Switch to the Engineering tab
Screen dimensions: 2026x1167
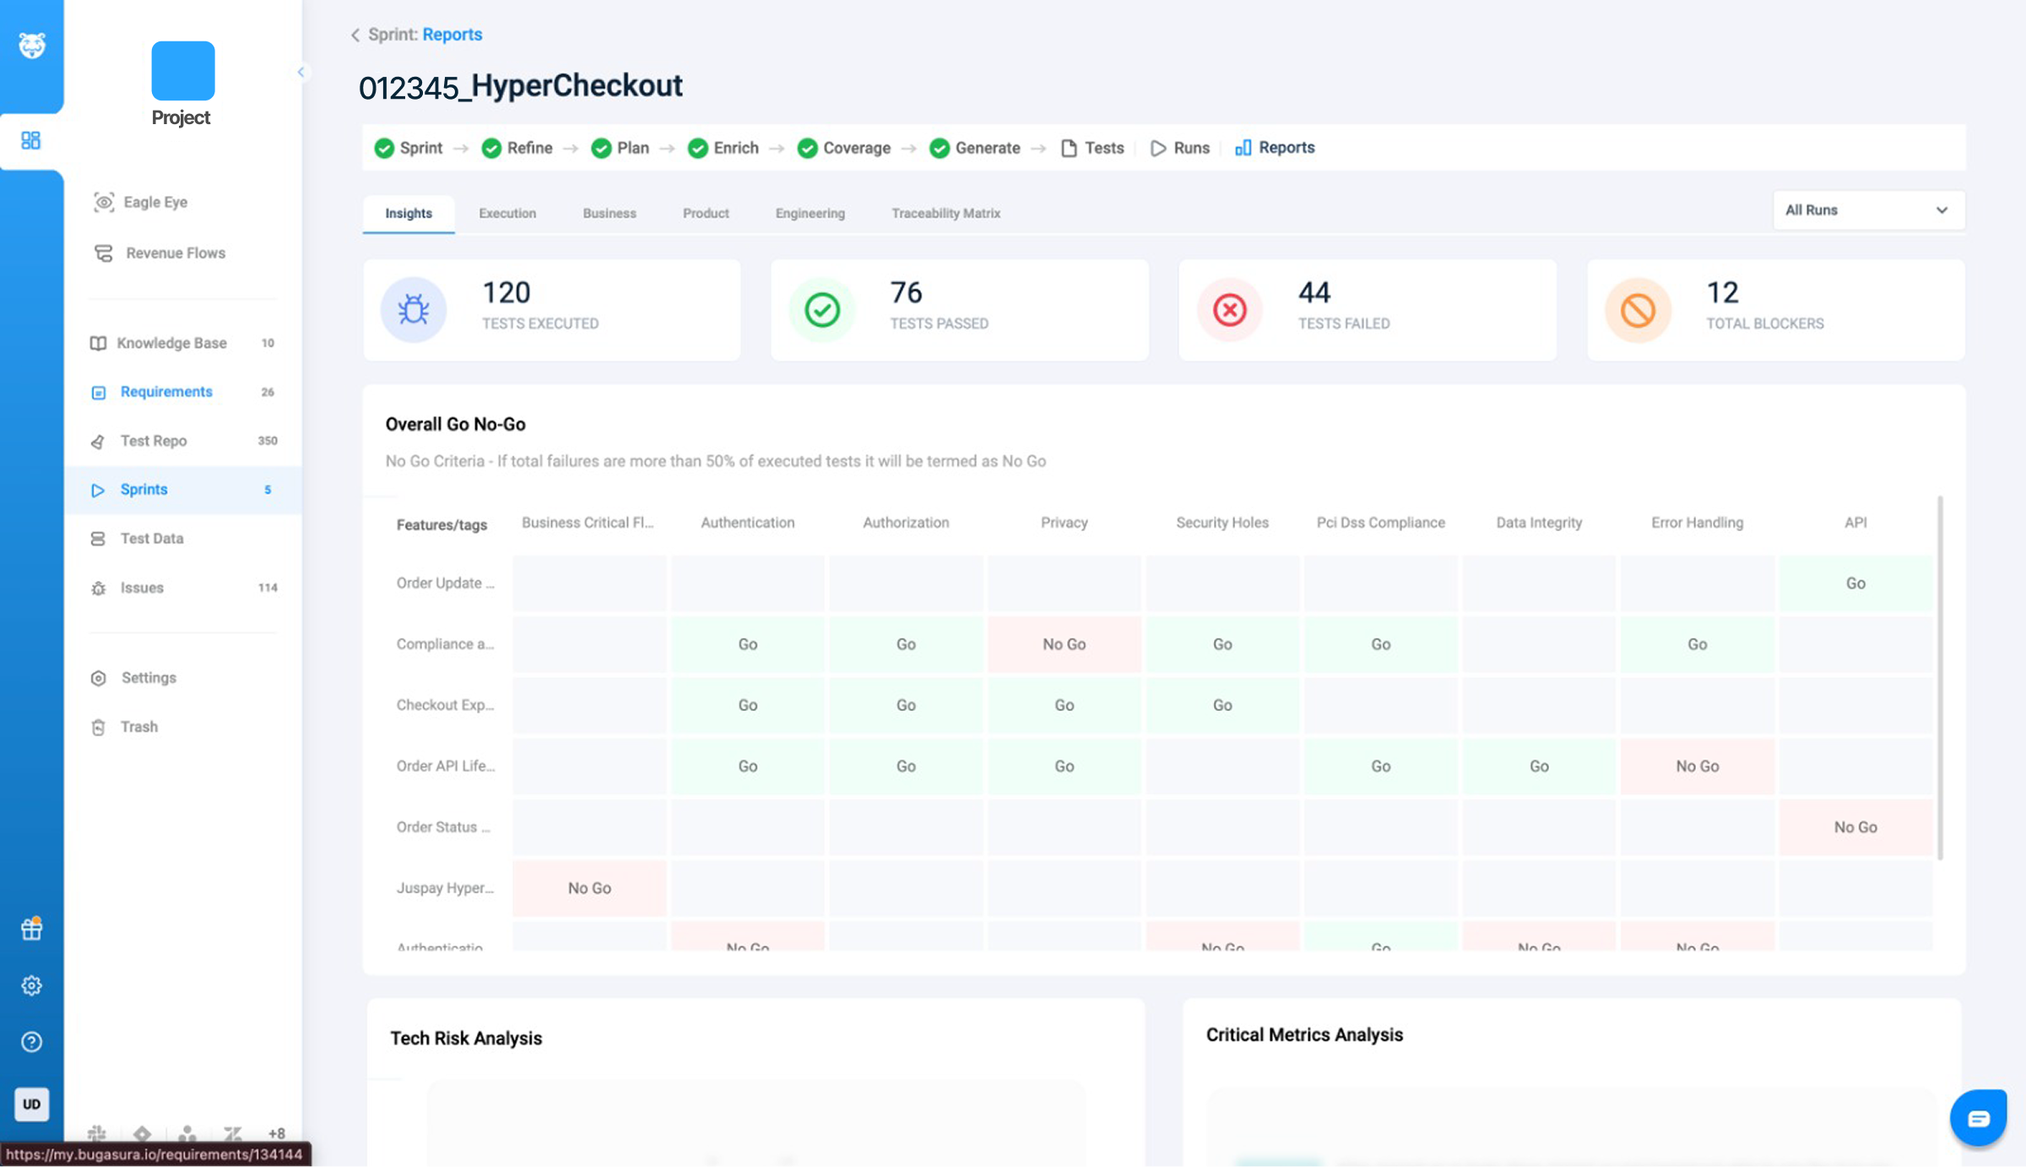[810, 213]
